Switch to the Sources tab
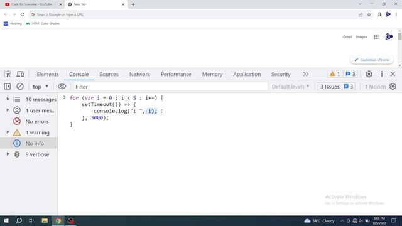The image size is (402, 226). click(109, 74)
